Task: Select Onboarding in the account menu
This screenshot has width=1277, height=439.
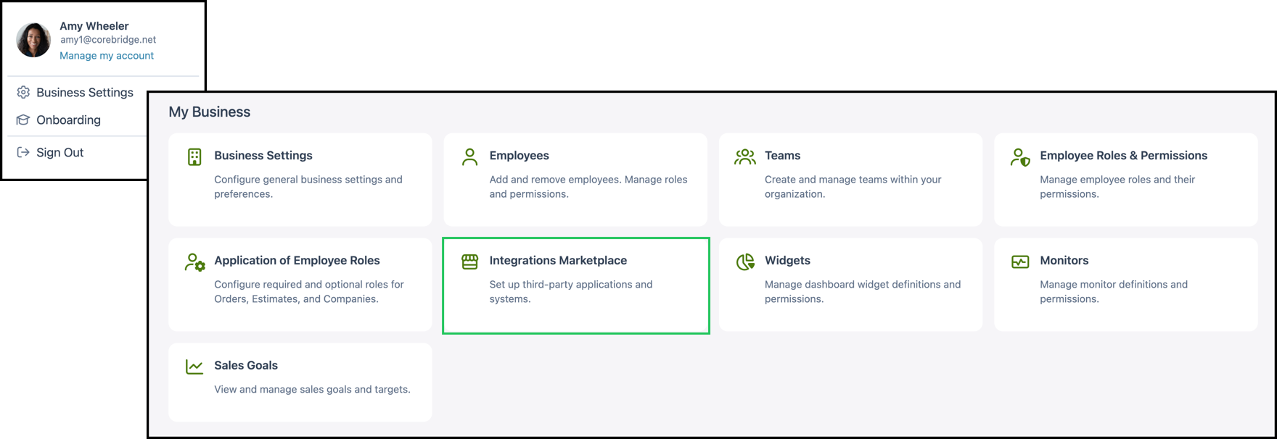Action: [69, 120]
